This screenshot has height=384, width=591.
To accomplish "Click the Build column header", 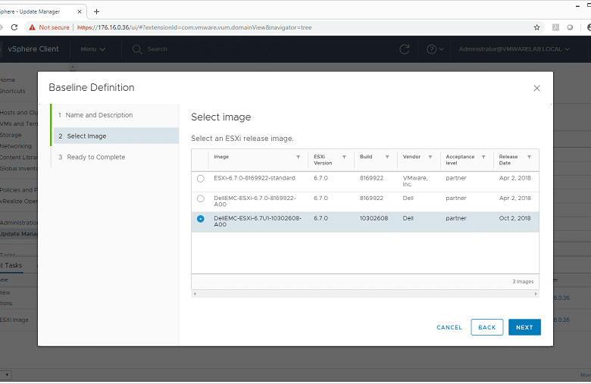I will tap(366, 157).
